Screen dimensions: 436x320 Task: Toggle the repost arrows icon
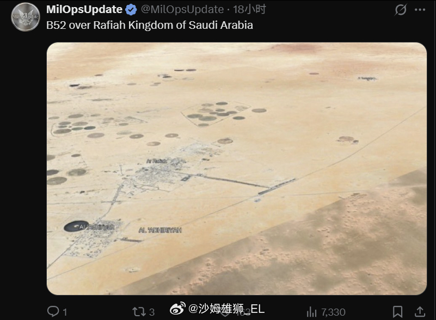click(139, 312)
